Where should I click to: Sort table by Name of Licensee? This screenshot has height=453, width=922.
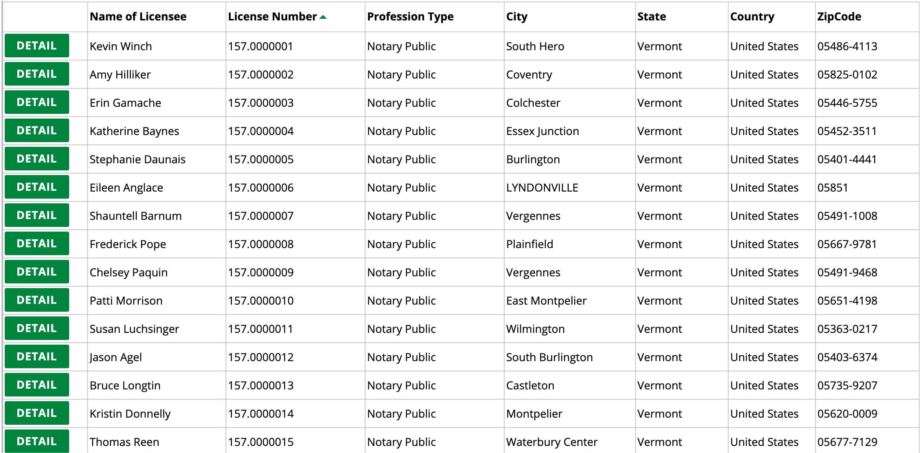(138, 16)
